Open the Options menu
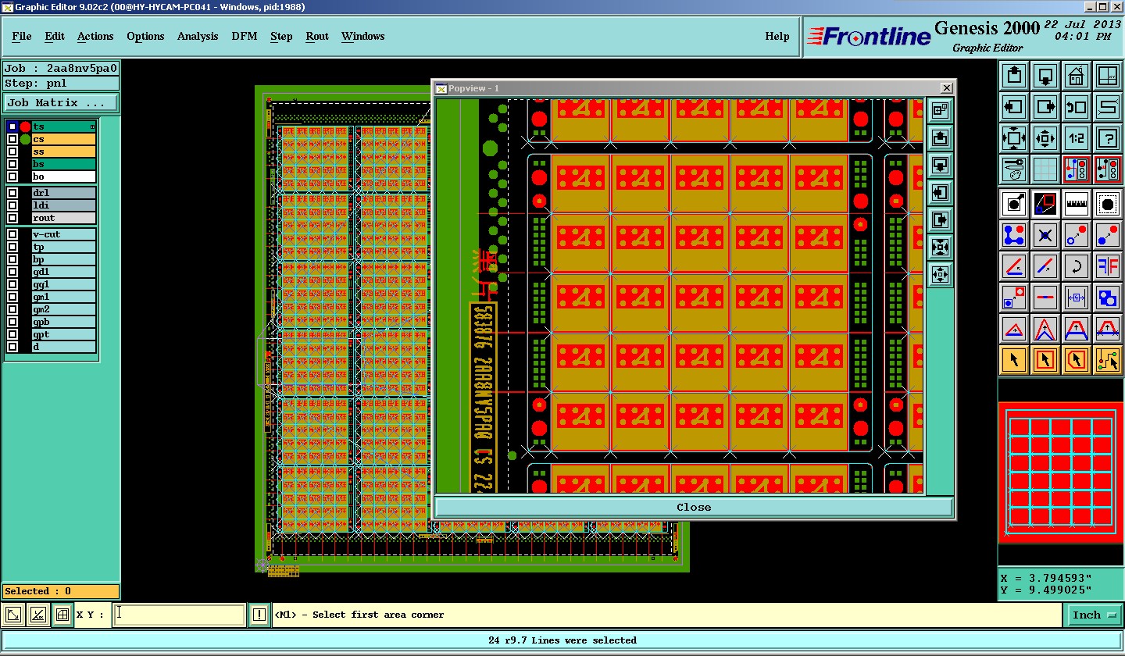The width and height of the screenshot is (1125, 656). (x=145, y=36)
